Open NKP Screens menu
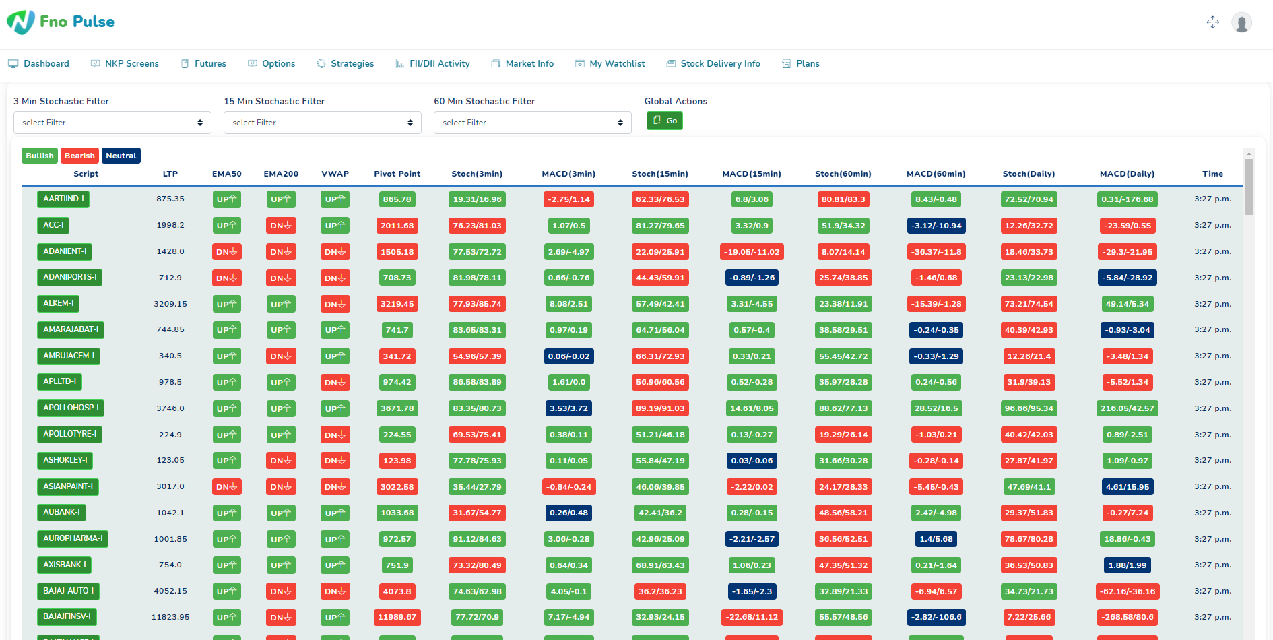1273x640 pixels. click(x=125, y=63)
